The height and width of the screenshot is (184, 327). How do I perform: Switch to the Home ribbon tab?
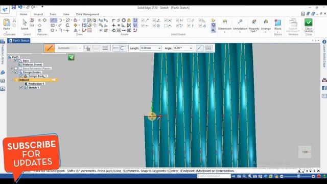pos(24,14)
